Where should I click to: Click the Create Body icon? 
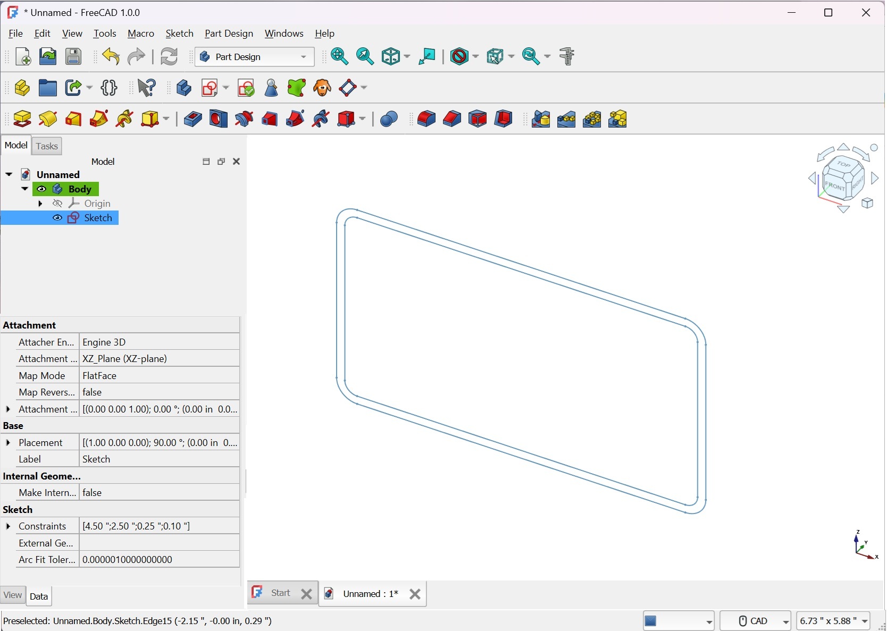pos(184,88)
